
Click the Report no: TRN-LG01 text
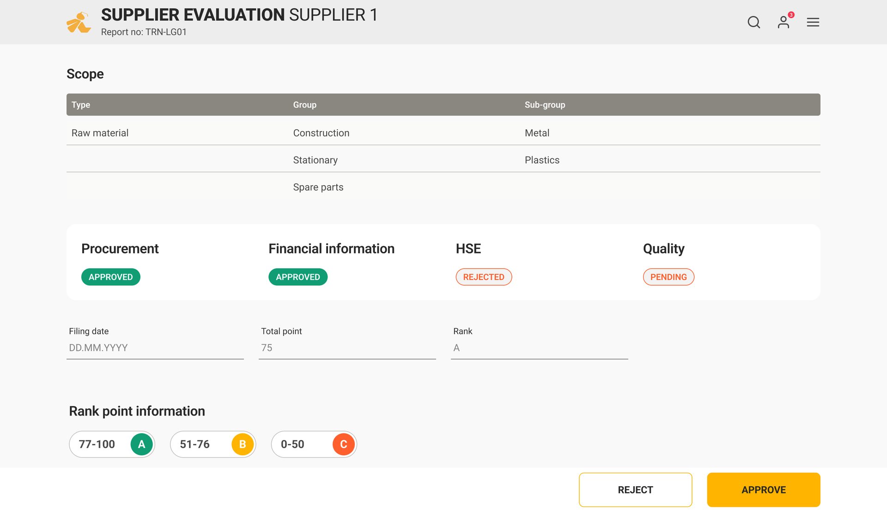coord(144,32)
